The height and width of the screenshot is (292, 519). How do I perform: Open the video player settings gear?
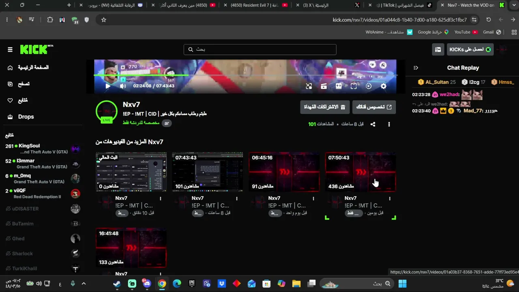pyautogui.click(x=384, y=86)
